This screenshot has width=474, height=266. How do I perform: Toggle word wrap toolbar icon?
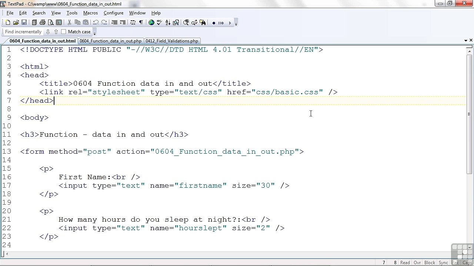click(133, 23)
